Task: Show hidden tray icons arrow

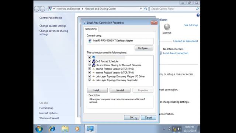Action: tap(164, 129)
